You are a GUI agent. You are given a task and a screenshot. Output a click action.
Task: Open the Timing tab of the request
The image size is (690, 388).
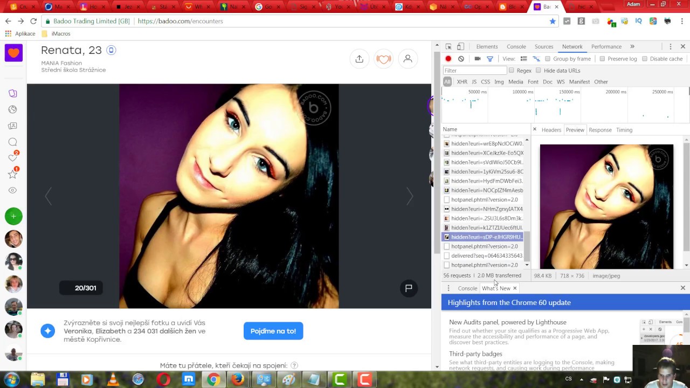pos(624,130)
